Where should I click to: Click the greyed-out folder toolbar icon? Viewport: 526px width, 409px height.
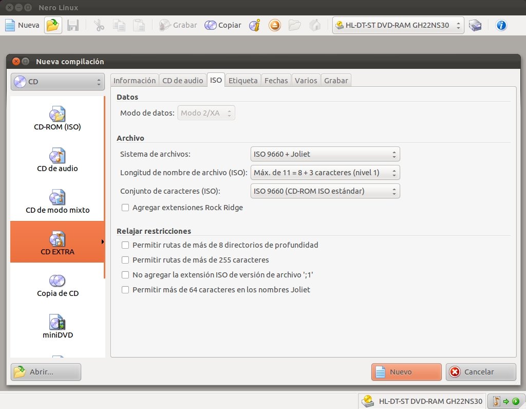point(294,25)
